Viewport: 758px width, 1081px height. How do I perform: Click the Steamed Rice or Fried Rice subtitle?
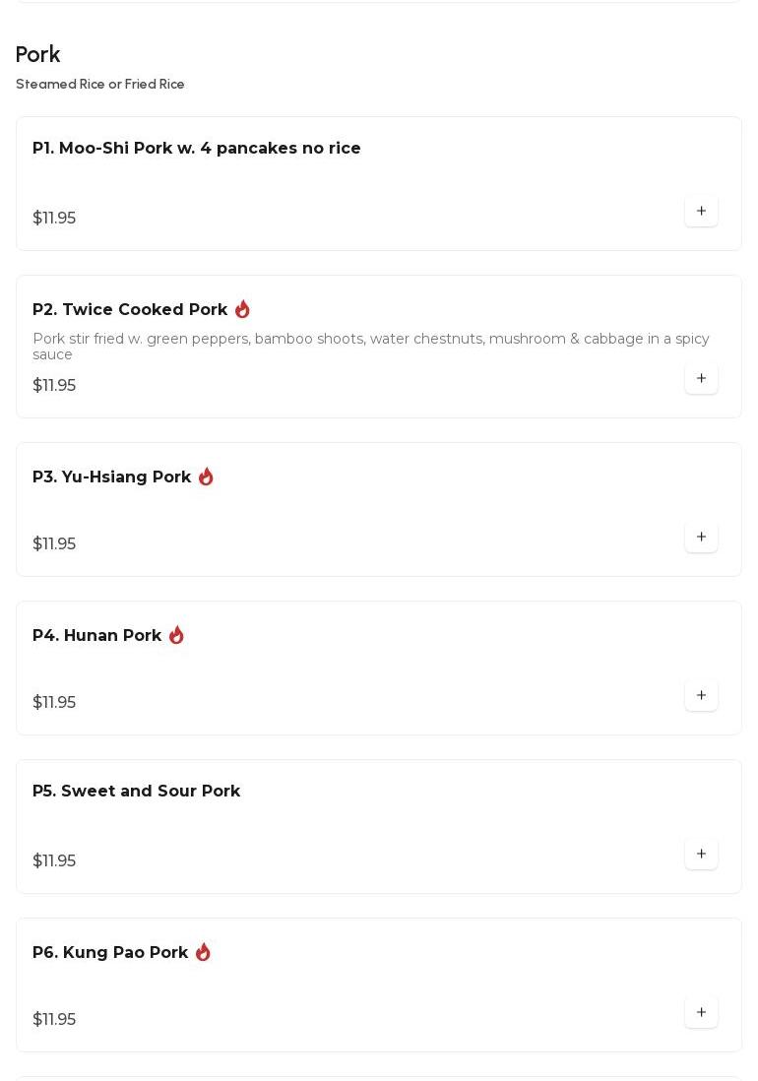100,85
